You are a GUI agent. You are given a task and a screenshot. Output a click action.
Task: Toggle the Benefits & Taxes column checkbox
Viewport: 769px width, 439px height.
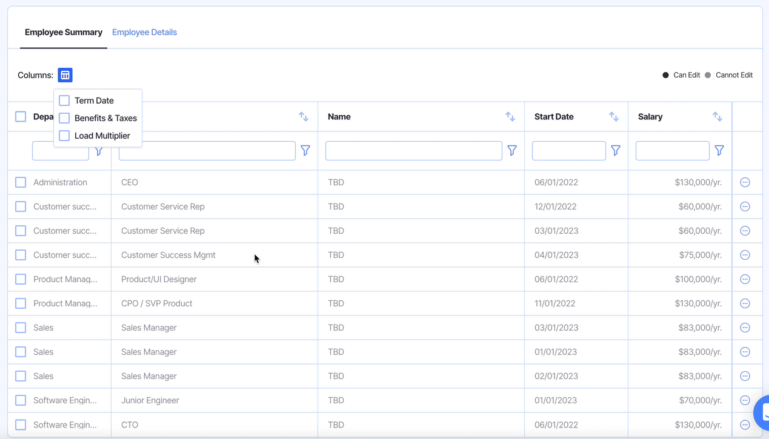pos(64,118)
